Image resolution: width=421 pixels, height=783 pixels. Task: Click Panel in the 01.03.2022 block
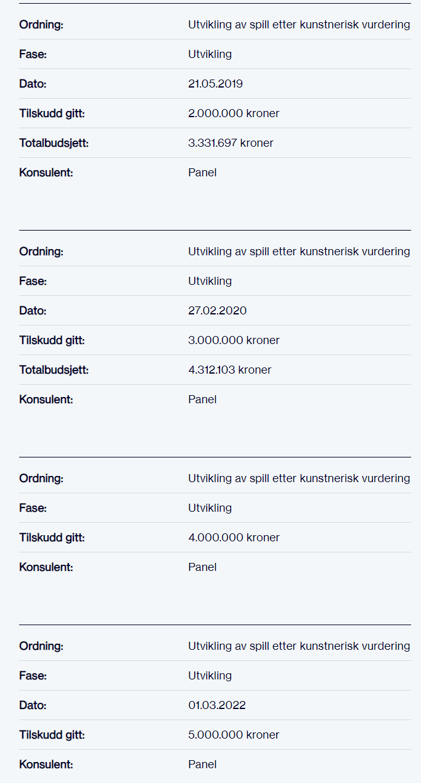pyautogui.click(x=202, y=765)
